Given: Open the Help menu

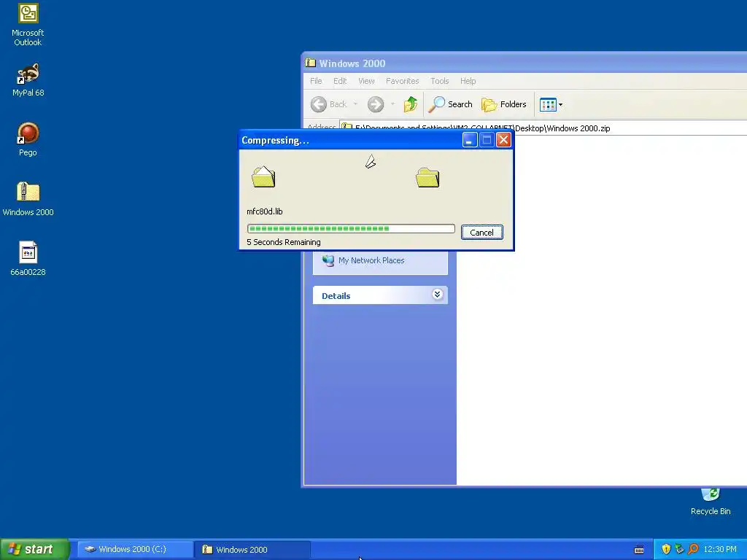Looking at the screenshot, I should coord(468,81).
